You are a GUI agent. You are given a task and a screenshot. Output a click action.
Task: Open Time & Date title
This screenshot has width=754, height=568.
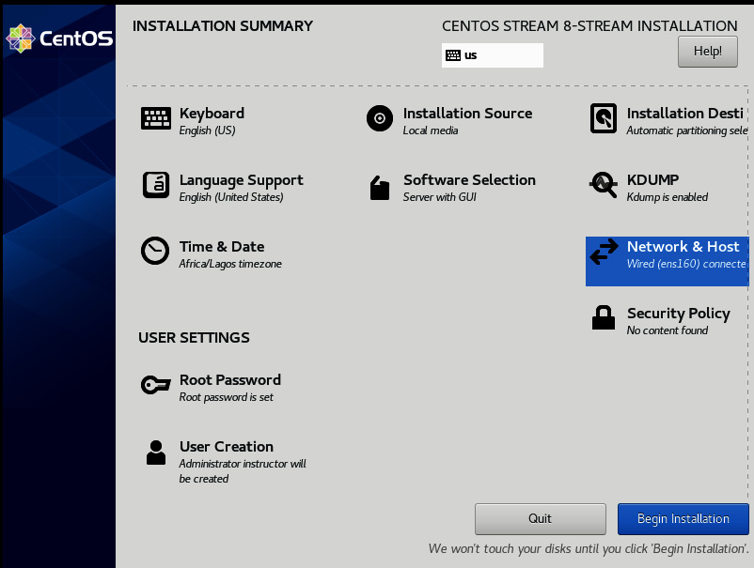(x=222, y=246)
